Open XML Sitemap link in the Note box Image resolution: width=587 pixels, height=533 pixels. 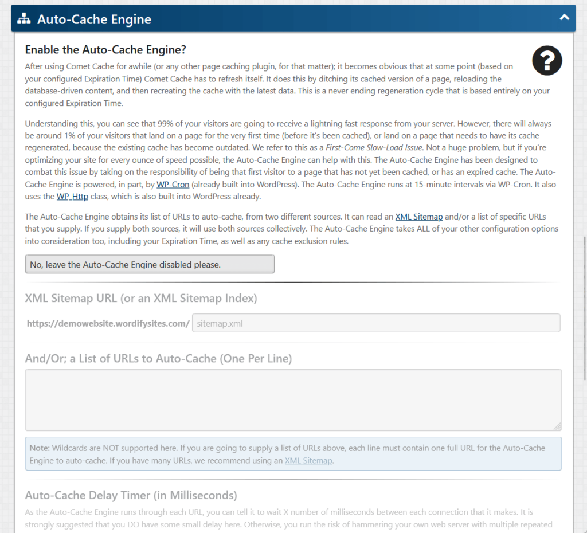point(308,460)
